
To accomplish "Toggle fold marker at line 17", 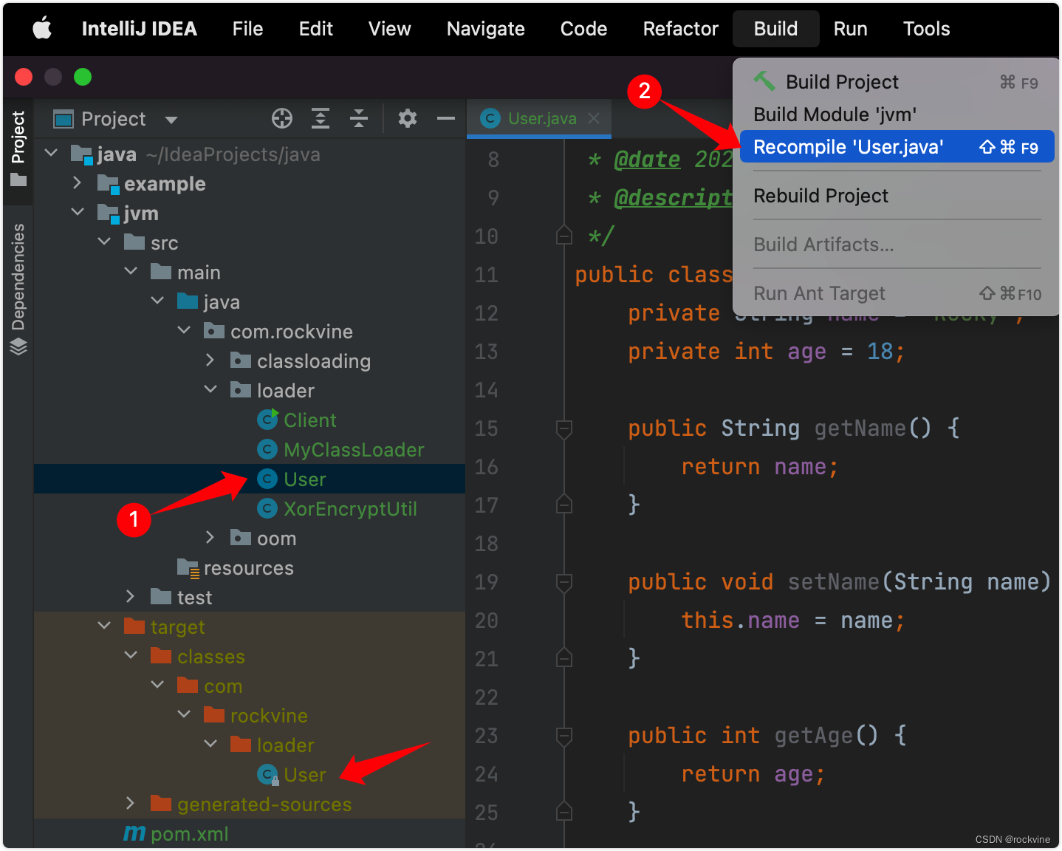I will pos(564,505).
